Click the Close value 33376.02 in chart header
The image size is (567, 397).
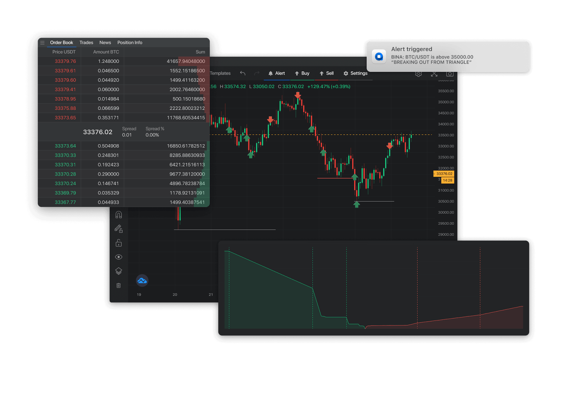[x=293, y=86]
